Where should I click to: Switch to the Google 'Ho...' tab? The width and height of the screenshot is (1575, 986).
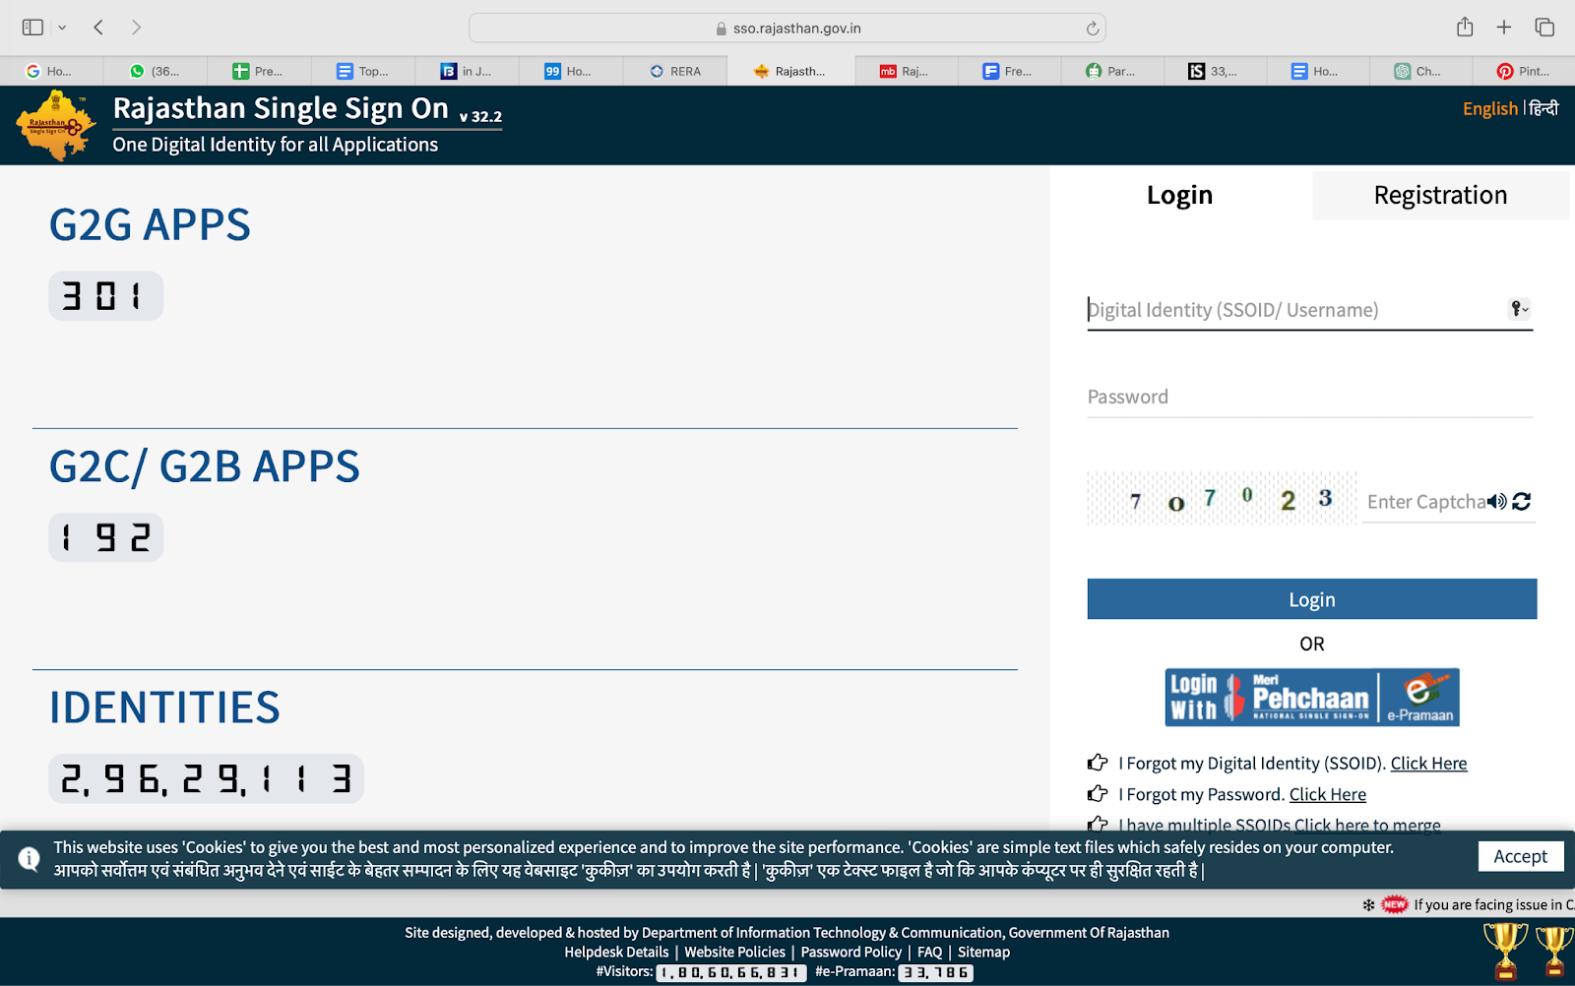[x=51, y=71]
